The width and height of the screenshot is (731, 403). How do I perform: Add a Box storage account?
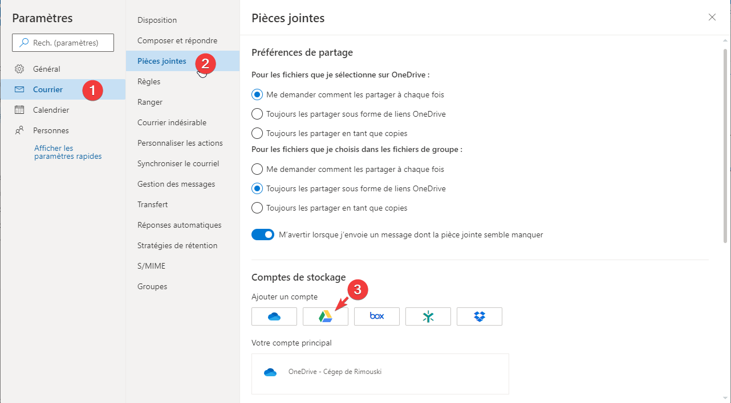point(377,316)
